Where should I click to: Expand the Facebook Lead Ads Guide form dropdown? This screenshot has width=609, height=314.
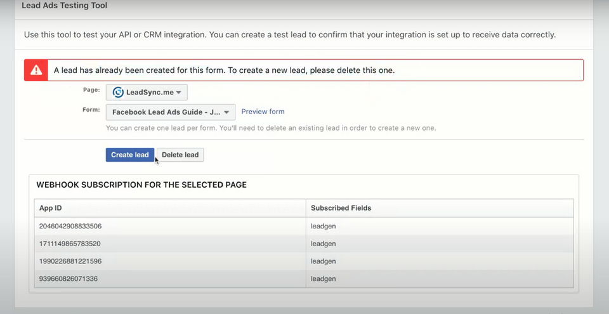[170, 112]
